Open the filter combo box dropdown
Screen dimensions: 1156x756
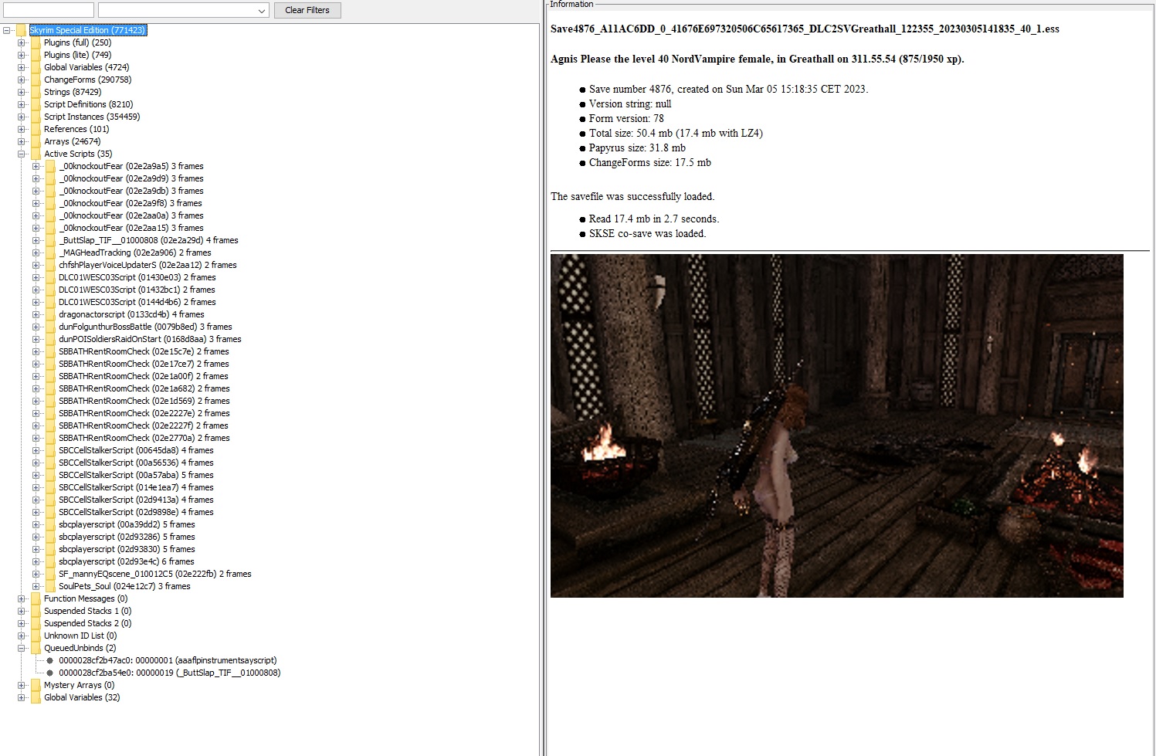tap(262, 10)
